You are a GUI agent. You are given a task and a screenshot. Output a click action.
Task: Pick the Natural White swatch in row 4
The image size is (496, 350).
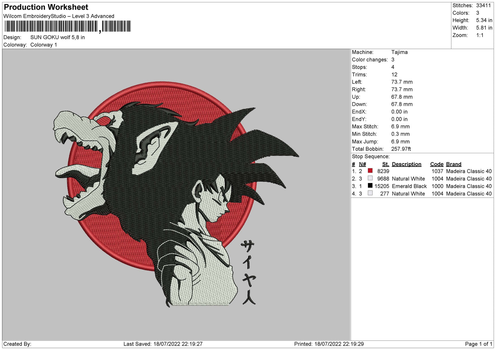[x=370, y=193]
